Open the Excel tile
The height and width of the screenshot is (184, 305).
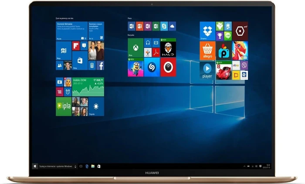[x=156, y=26]
